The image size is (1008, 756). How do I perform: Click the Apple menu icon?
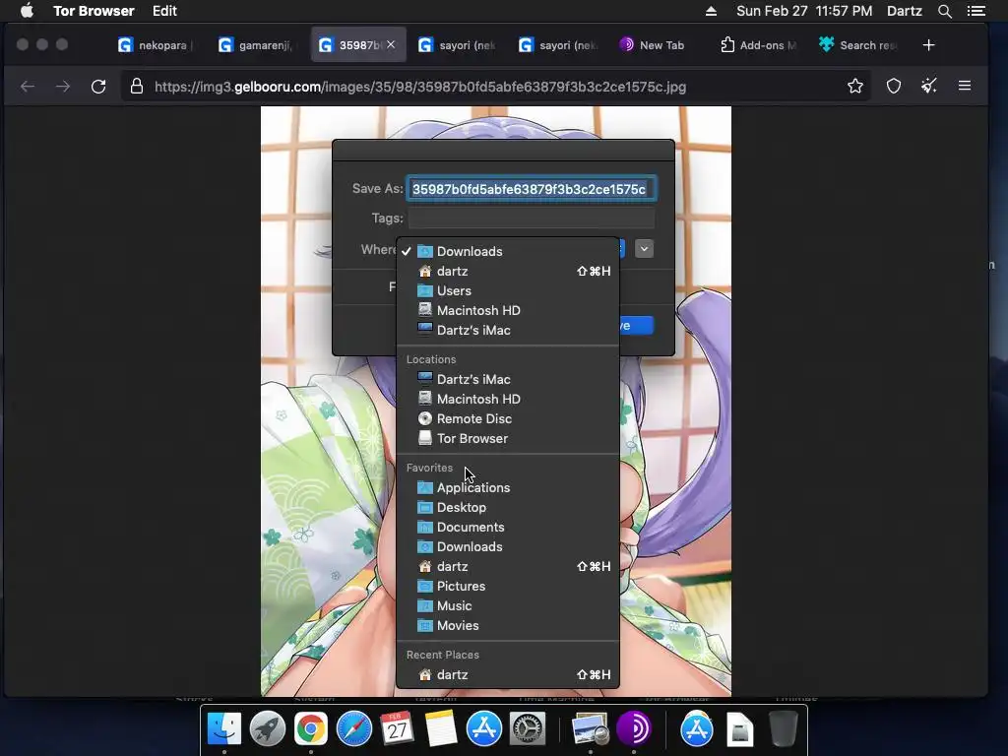pyautogui.click(x=27, y=11)
